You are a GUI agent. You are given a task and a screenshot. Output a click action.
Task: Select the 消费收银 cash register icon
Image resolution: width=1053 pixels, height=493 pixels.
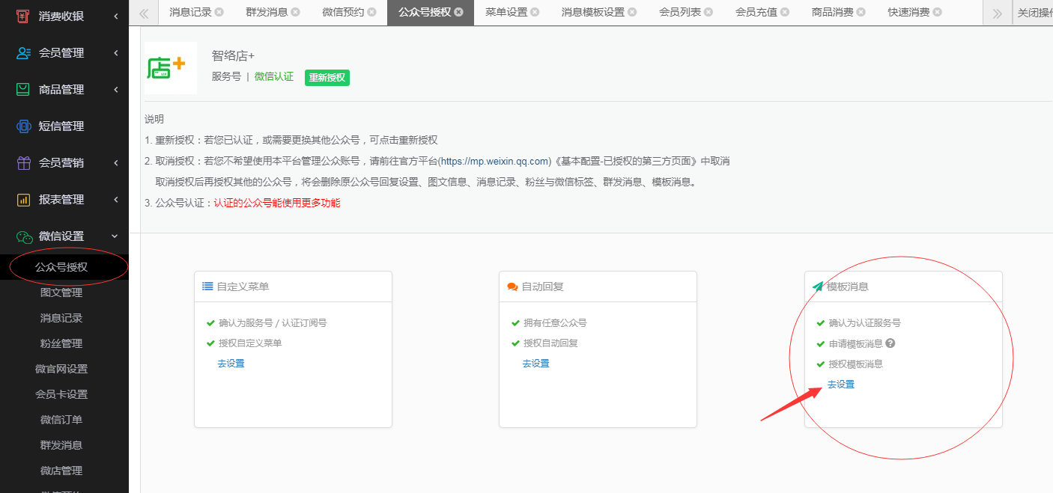pyautogui.click(x=20, y=16)
